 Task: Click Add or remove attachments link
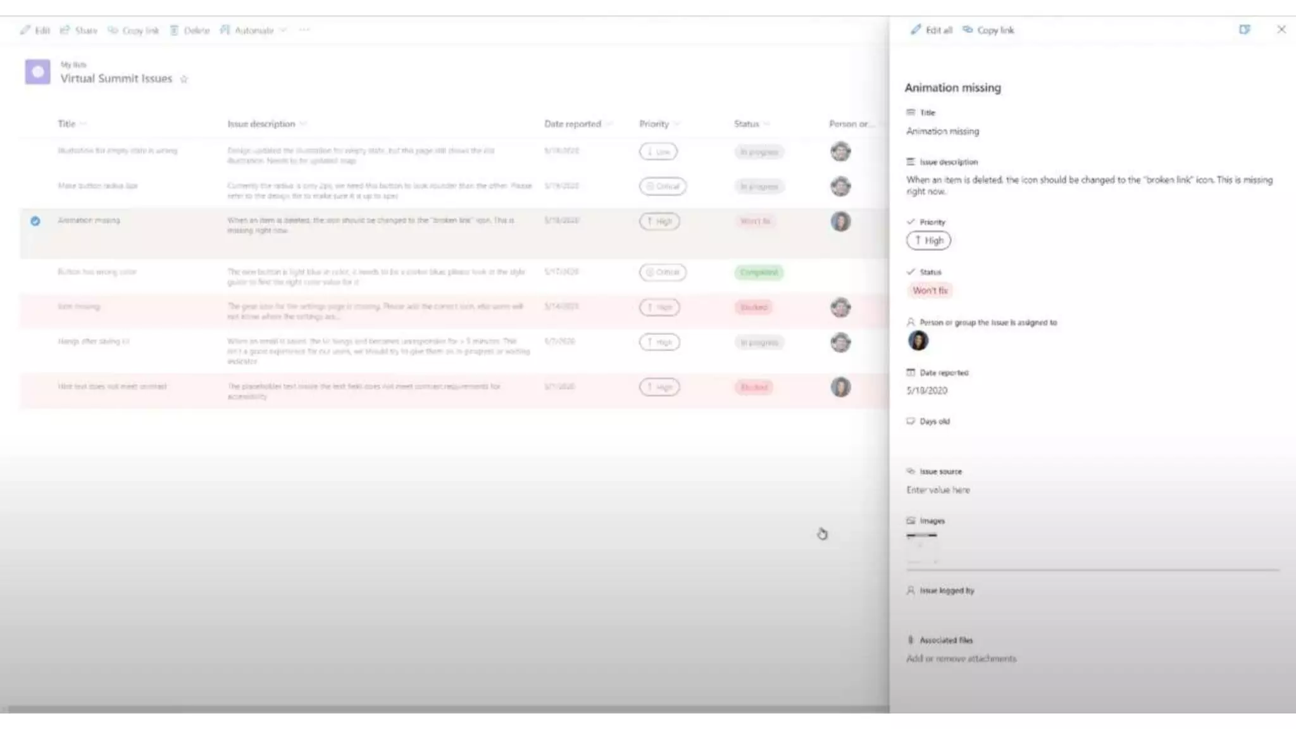[961, 659]
